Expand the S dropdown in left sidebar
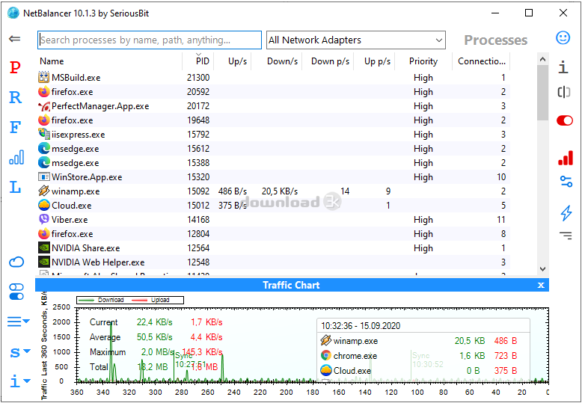Image resolution: width=582 pixels, height=403 pixels. coord(18,352)
